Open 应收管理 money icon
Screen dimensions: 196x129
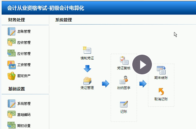(x=11, y=42)
